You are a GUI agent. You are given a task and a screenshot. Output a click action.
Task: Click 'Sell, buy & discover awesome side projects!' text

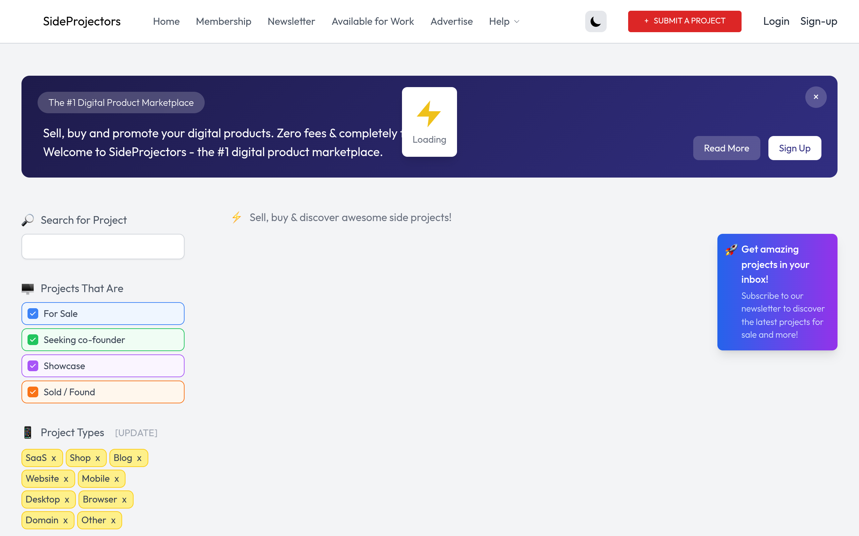(350, 217)
